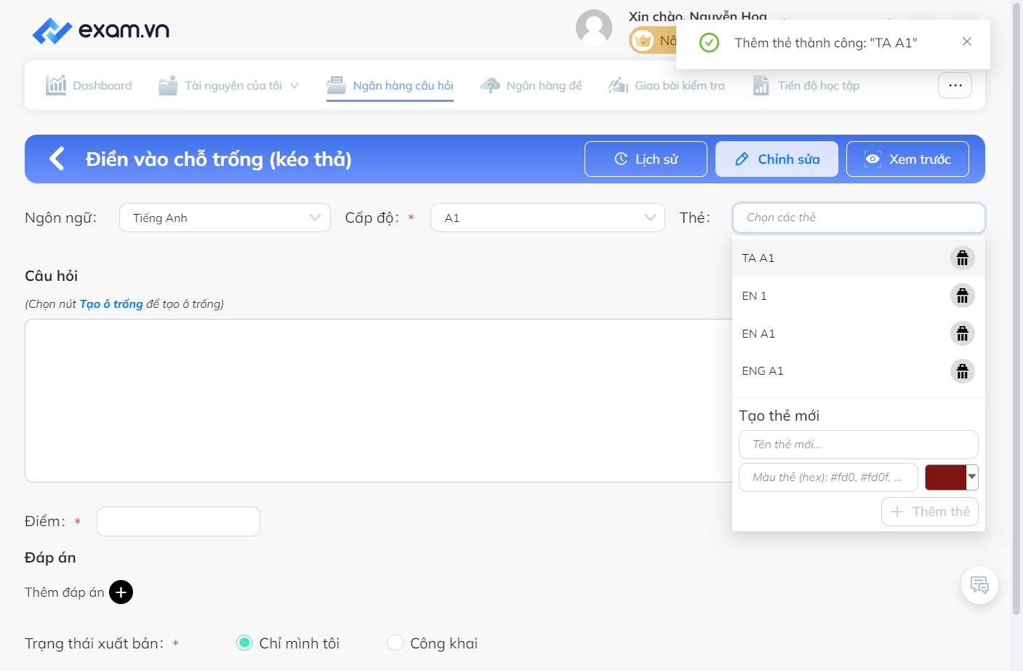This screenshot has height=671, width=1023.
Task: Delete the TA A1 tag
Action: pos(962,258)
